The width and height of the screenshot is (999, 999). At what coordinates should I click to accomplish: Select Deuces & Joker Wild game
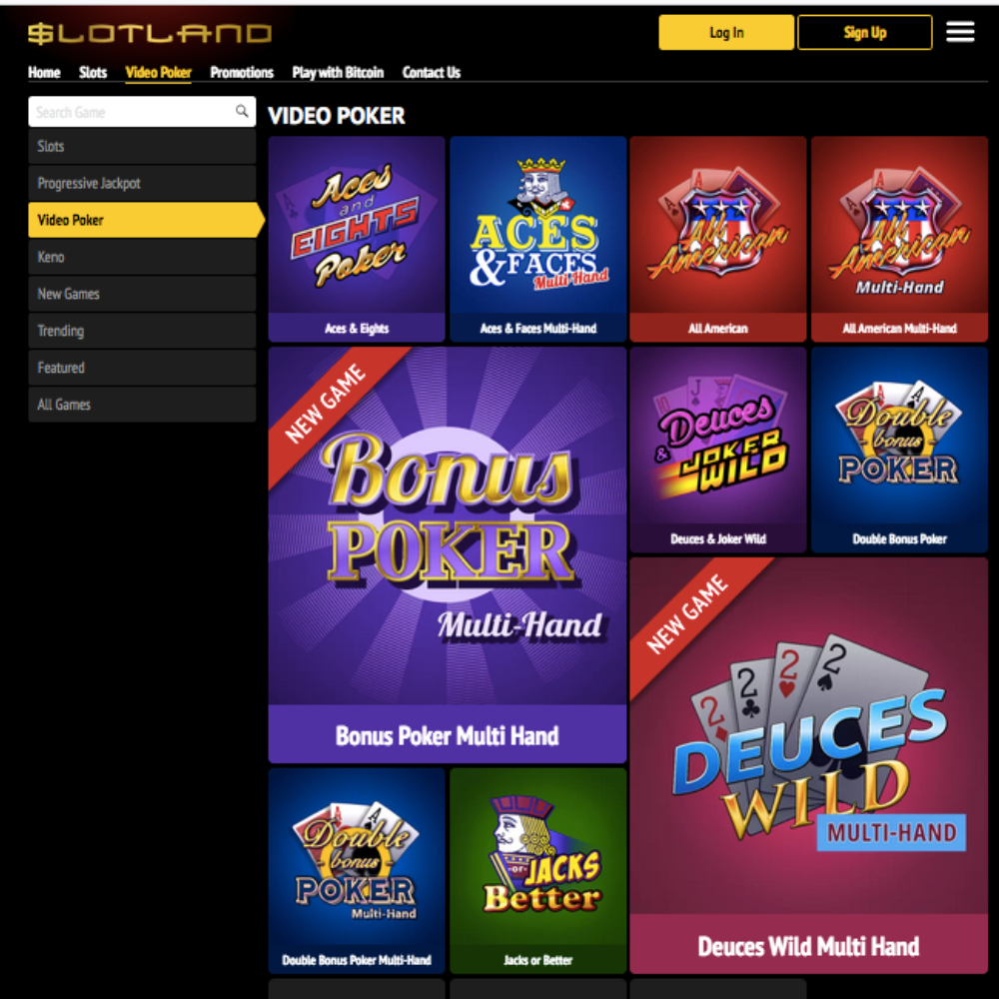(x=718, y=450)
